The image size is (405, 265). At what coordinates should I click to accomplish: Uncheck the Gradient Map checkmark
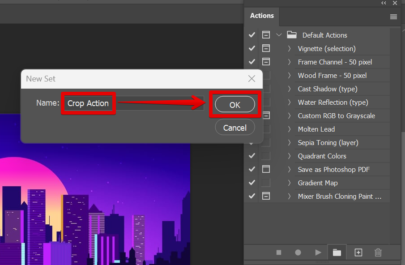(x=252, y=183)
